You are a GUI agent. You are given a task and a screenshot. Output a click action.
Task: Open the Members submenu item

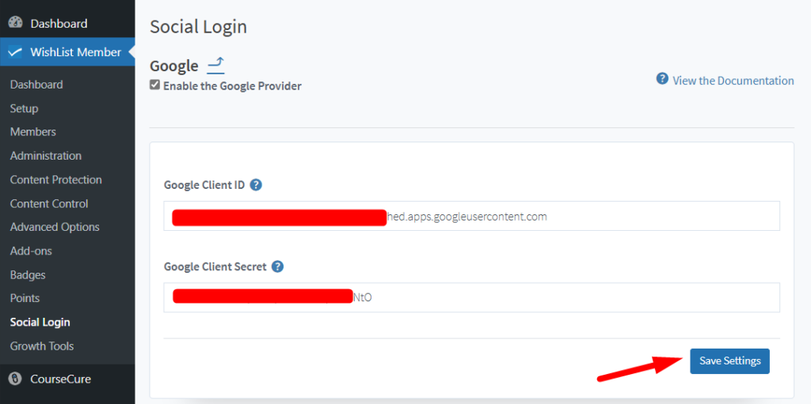(x=33, y=132)
